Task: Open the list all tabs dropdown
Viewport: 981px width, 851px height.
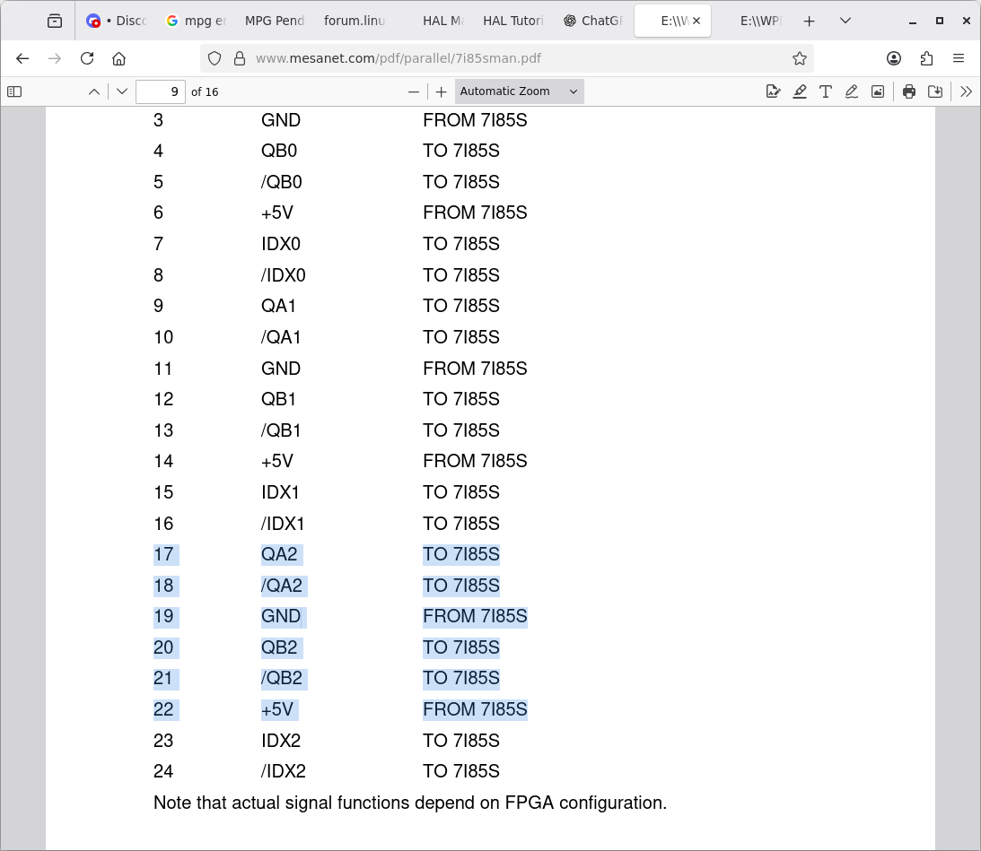Action: point(845,21)
